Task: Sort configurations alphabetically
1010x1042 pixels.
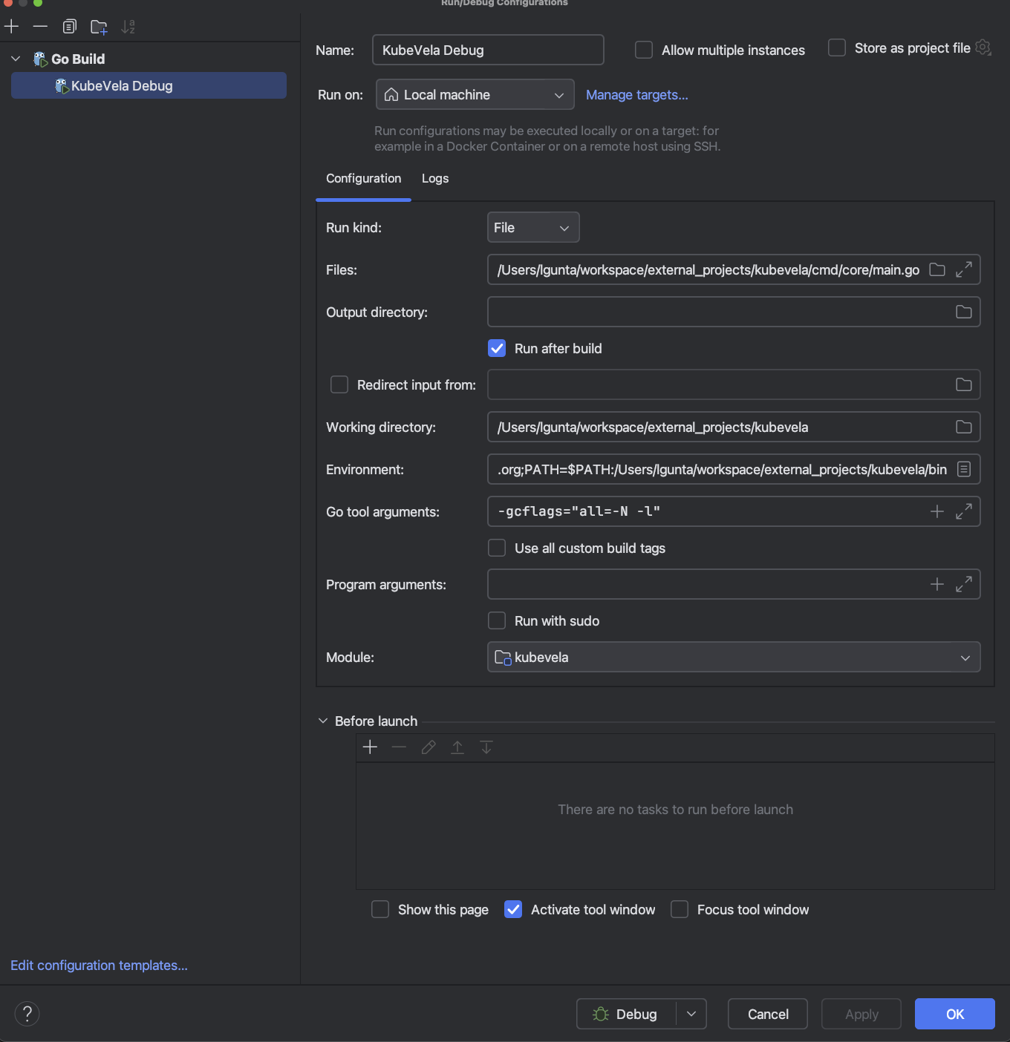Action: [128, 26]
